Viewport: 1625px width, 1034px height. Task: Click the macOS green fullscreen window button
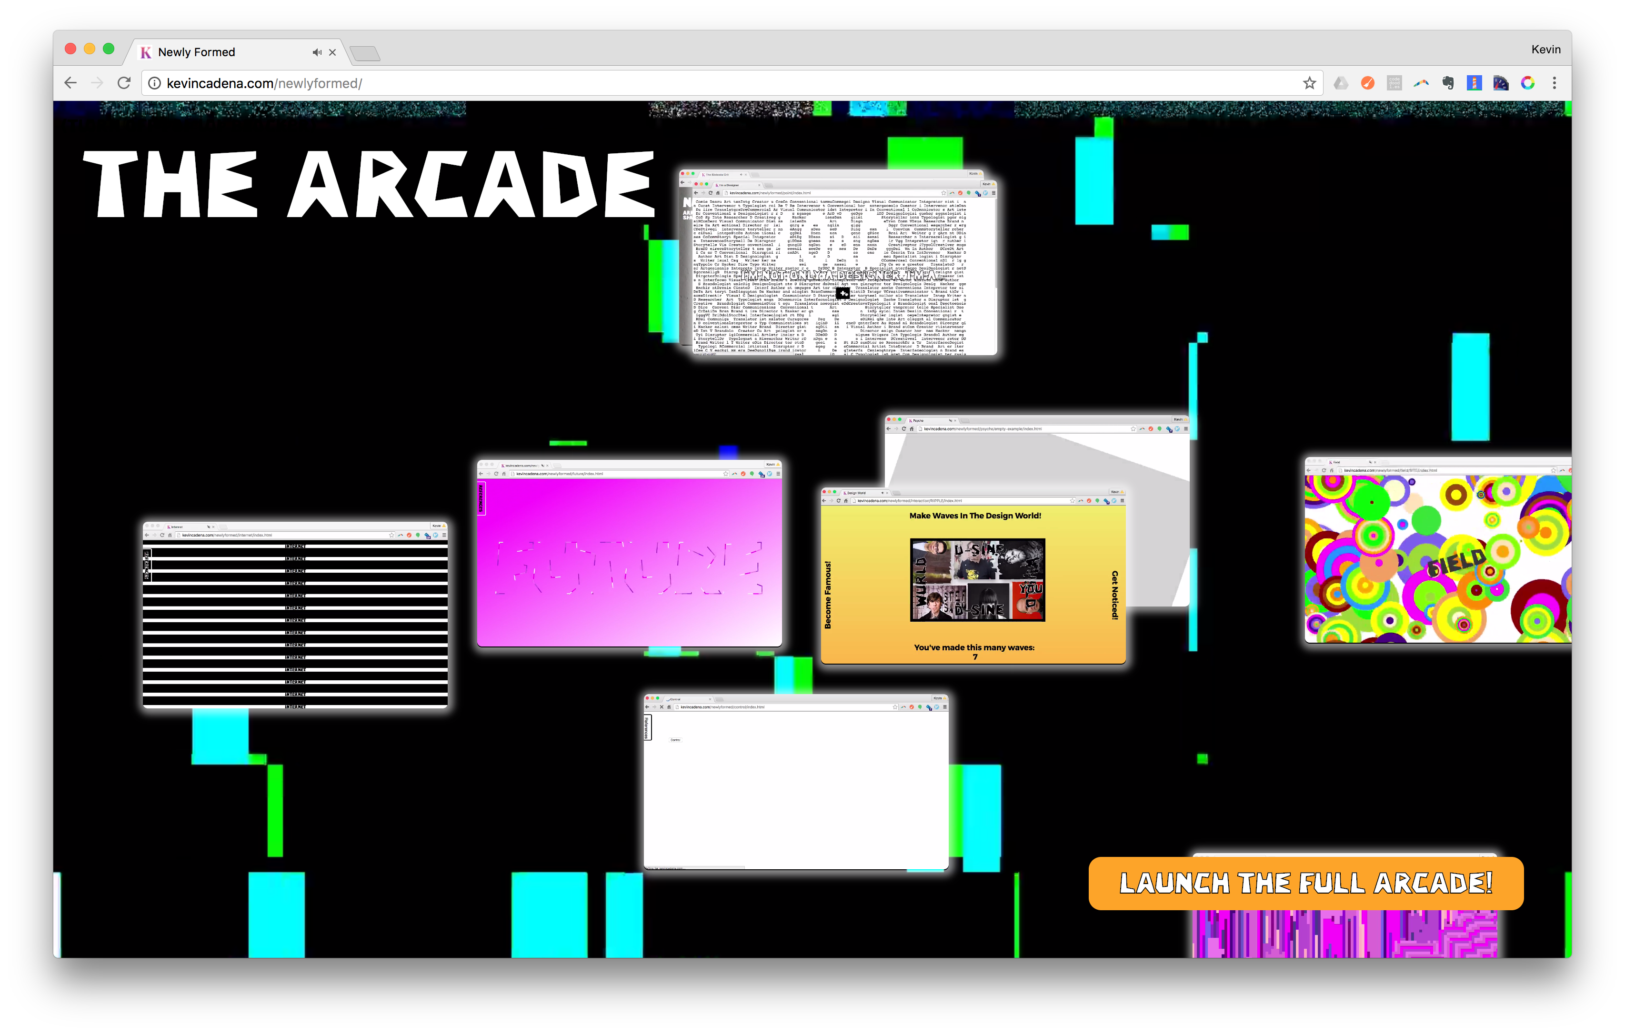(x=108, y=49)
